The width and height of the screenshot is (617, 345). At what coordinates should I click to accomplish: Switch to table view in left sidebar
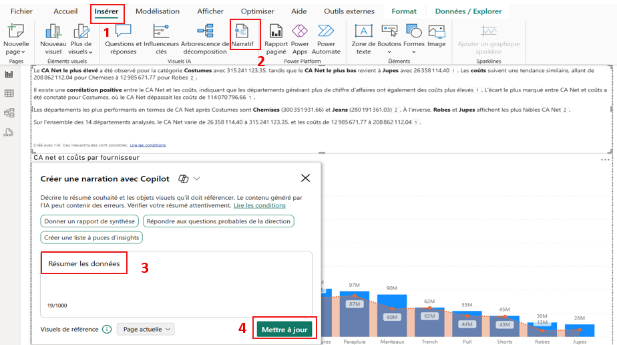click(x=9, y=94)
